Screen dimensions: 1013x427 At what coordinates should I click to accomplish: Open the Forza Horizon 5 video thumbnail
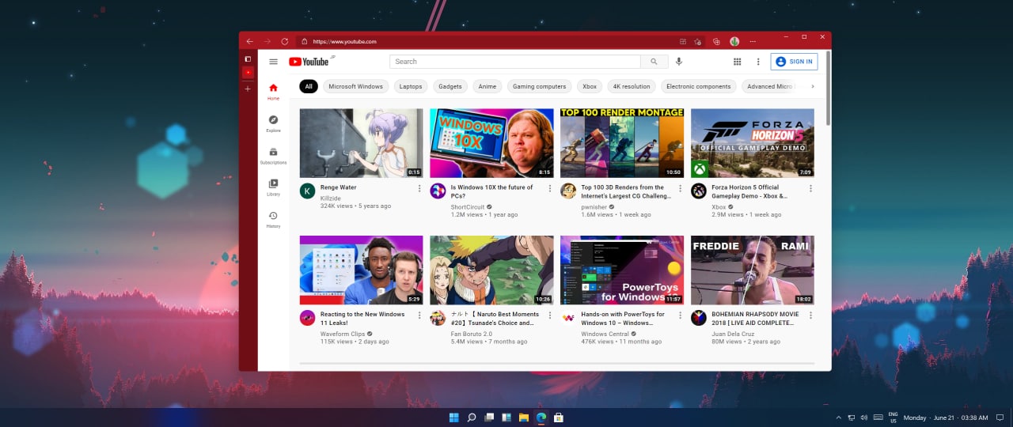point(753,143)
